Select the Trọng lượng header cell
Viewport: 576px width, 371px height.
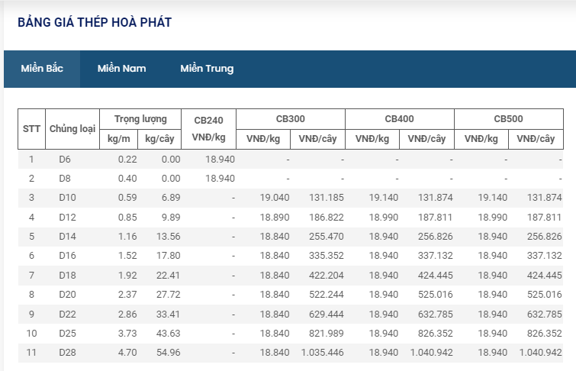(140, 119)
